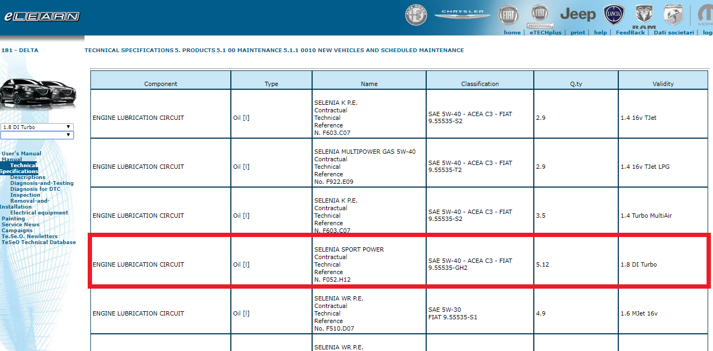The width and height of the screenshot is (713, 351).
Task: Select the Fiat Professional brand logo
Action: click(x=540, y=16)
